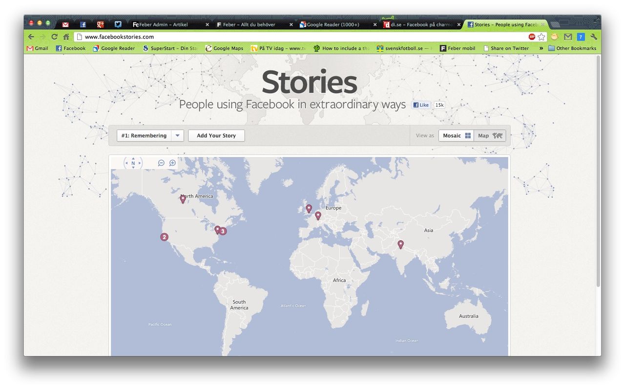This screenshot has height=389, width=625.
Task: Open How to include bookmark
Action: coord(342,48)
